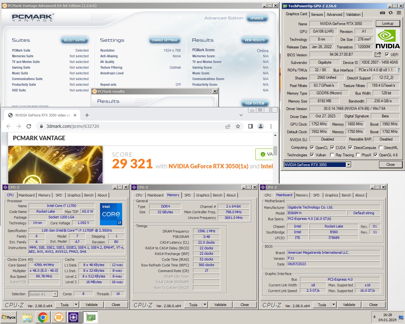Take a GPU-Z screenshot with camera icon
Viewport: 405px width, 324px height.
[383, 13]
